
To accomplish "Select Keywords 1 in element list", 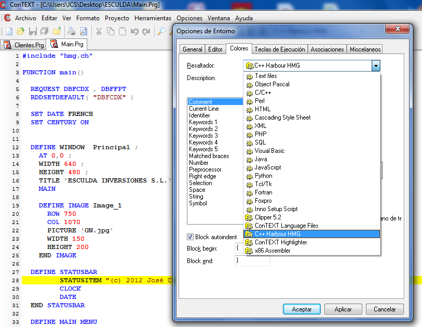I will 215,122.
